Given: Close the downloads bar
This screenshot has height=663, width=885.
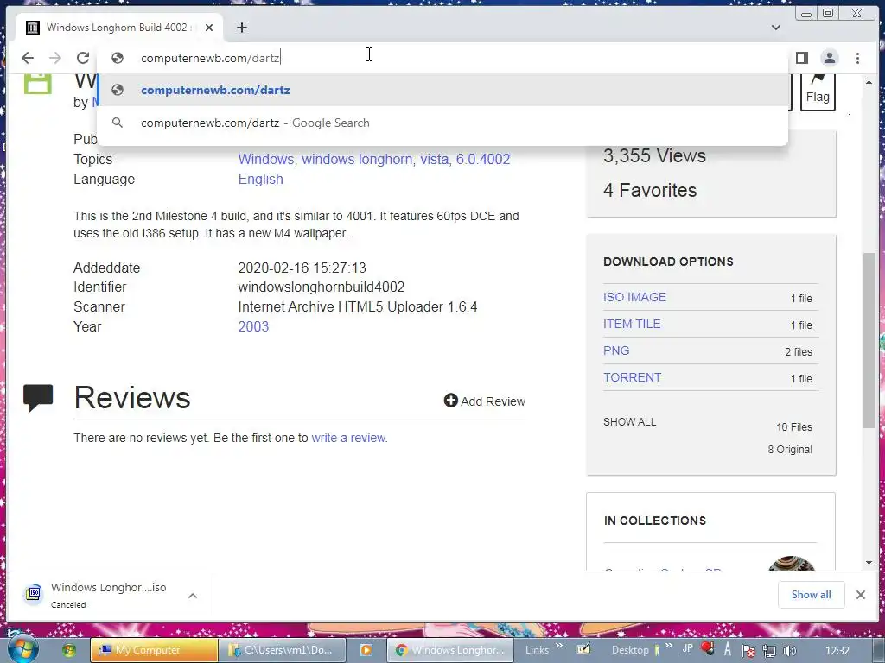Looking at the screenshot, I should [861, 595].
